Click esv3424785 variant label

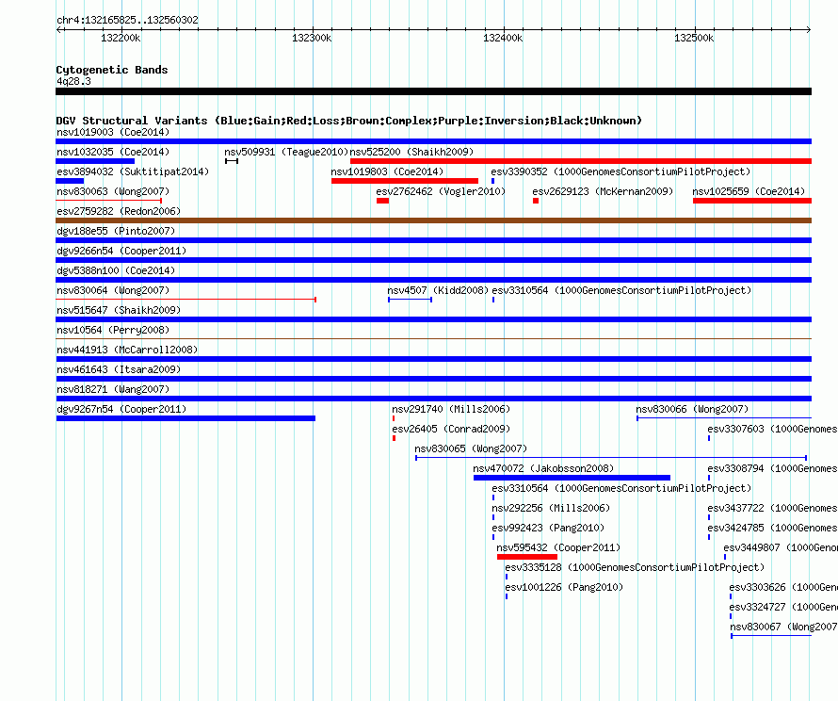click(772, 528)
